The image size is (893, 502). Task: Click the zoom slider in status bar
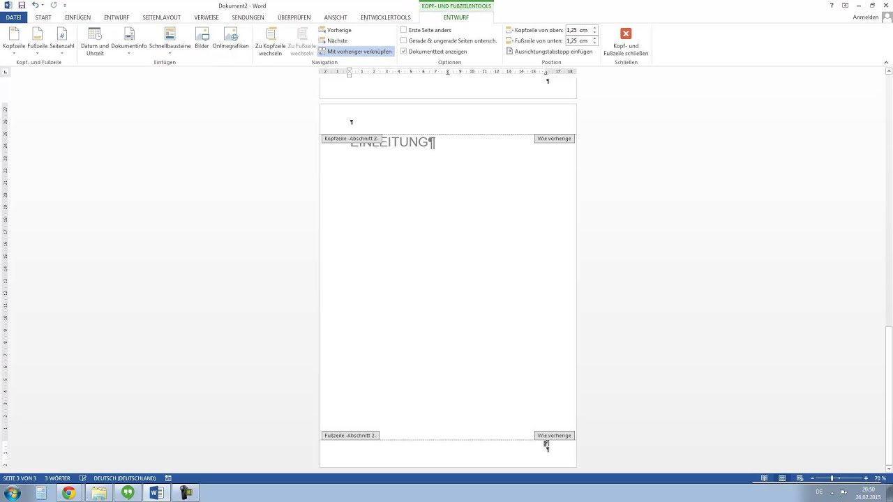tap(832, 478)
